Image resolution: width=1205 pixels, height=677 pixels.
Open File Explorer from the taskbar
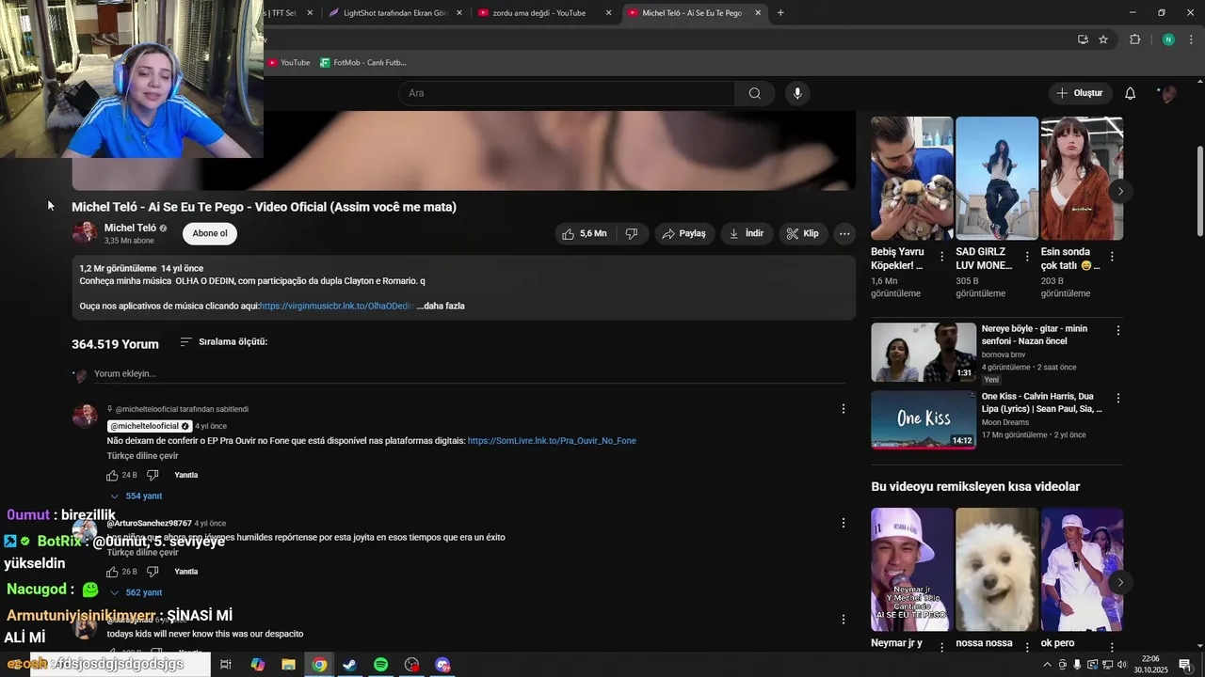coord(288,665)
